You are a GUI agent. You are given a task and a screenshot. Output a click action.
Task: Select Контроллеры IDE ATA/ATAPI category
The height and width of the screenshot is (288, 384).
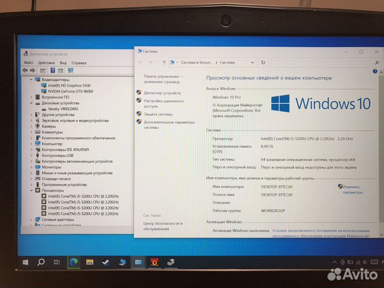(66, 150)
